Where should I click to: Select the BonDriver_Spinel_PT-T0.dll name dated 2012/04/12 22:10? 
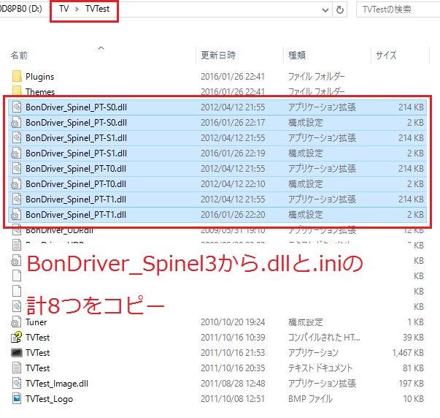76,184
